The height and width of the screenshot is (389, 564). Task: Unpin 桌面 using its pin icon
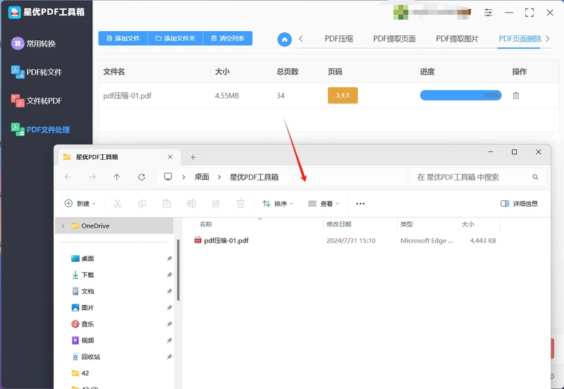tap(169, 259)
